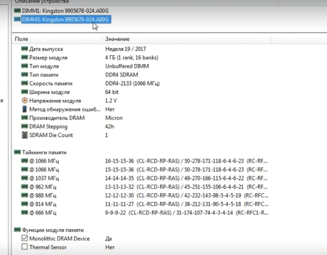Image resolution: width=327 pixels, height=255 pixels.
Task: Click icon of first @ 1066 МГц row
Action: 24,161
